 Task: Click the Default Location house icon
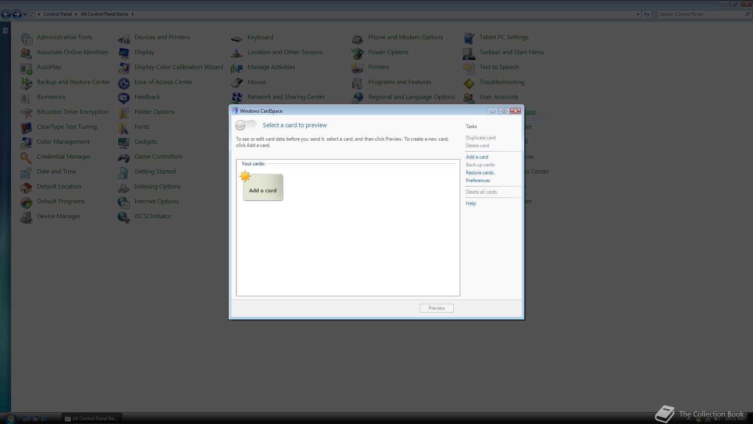[26, 187]
